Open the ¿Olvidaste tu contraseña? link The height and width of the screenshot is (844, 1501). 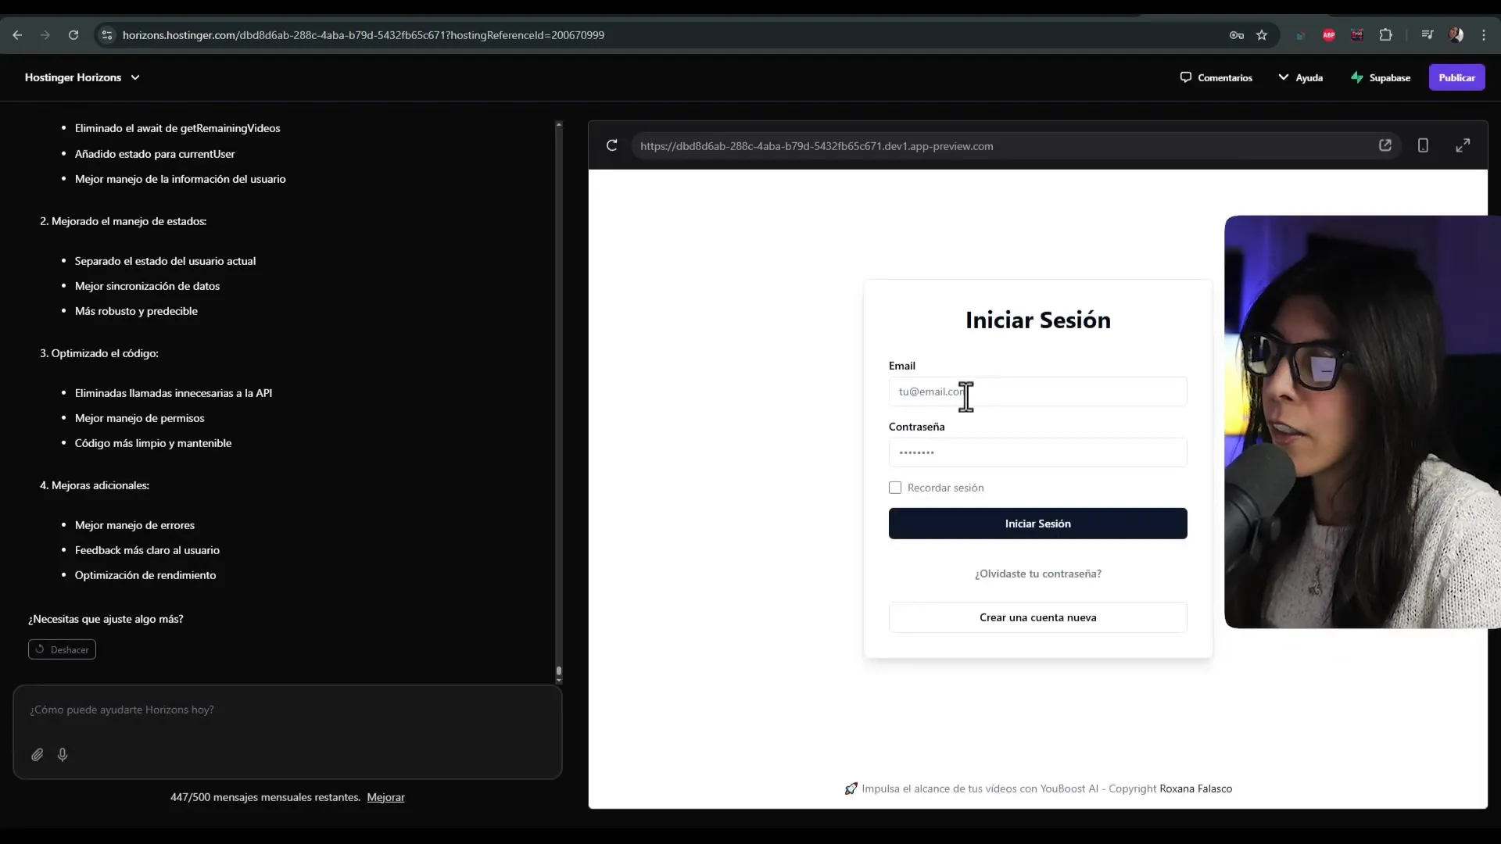[1037, 574]
